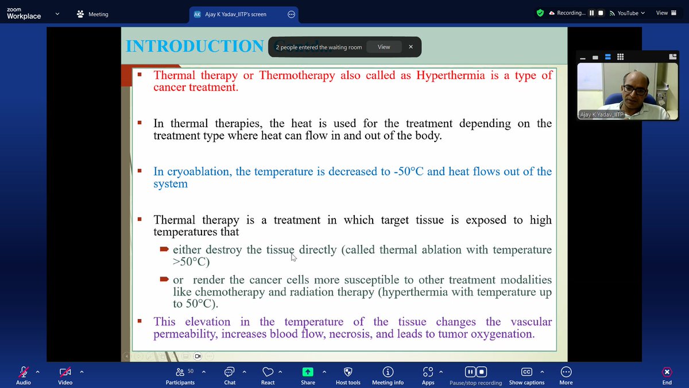Open Host tools shield menu
689x388 pixels.
(348, 375)
